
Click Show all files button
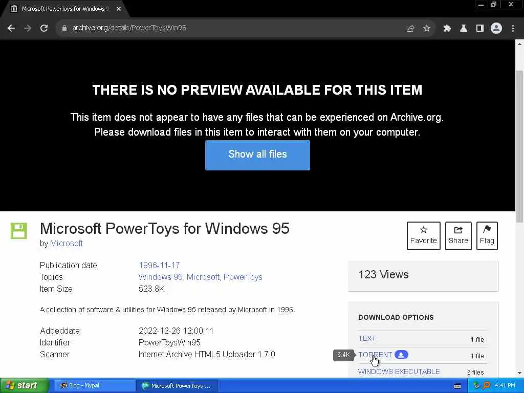click(x=258, y=155)
